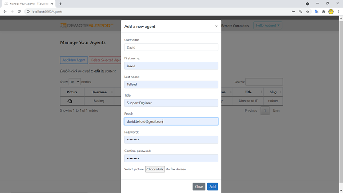
Task: Bookmark this page with the star icon
Action: (x=308, y=12)
